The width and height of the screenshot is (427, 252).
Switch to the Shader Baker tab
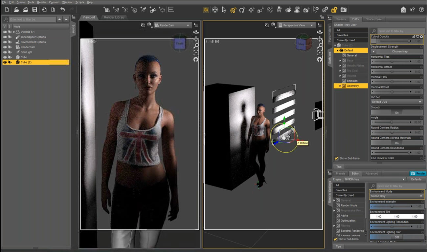click(x=374, y=19)
